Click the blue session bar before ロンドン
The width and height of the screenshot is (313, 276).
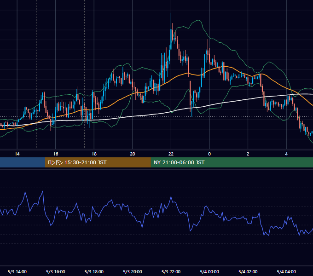pyautogui.click(x=23, y=162)
